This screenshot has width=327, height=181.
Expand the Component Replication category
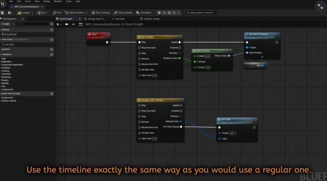pyautogui.click(x=12, y=65)
